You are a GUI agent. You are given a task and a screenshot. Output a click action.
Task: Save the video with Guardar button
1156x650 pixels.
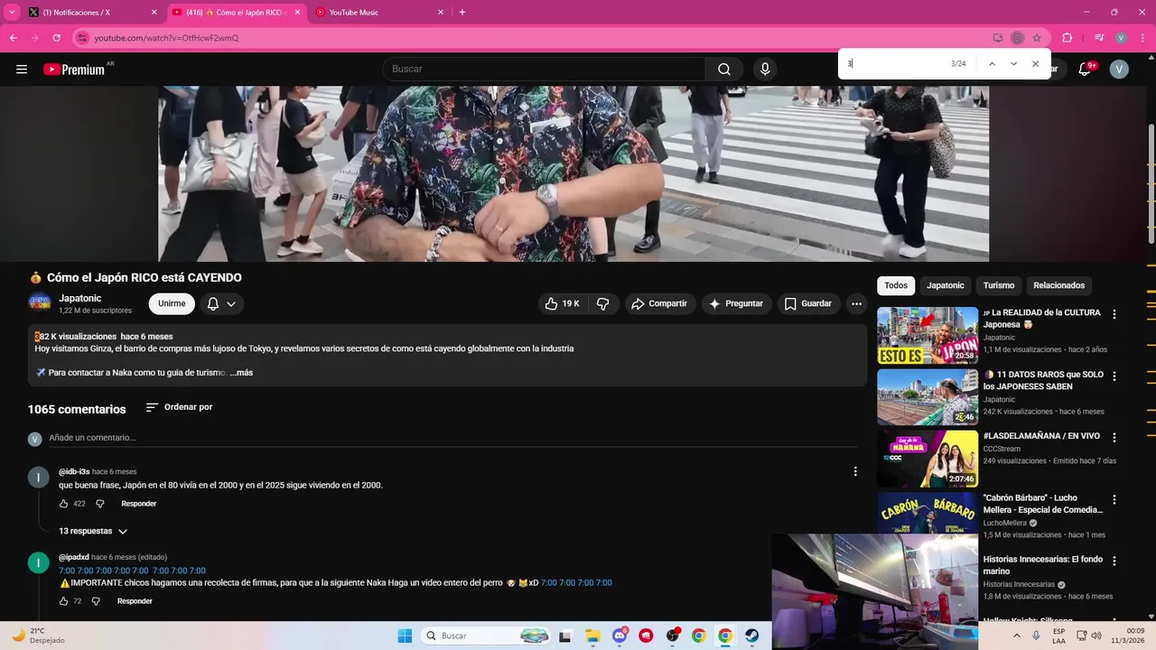(x=808, y=304)
